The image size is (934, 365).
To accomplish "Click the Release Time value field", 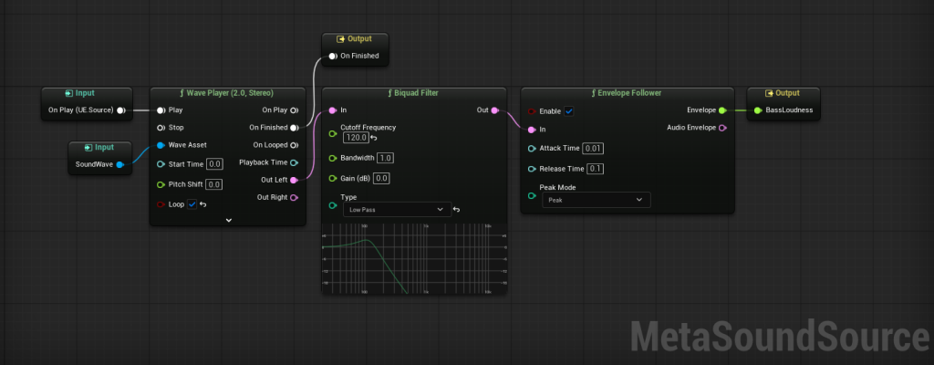I will [x=595, y=169].
